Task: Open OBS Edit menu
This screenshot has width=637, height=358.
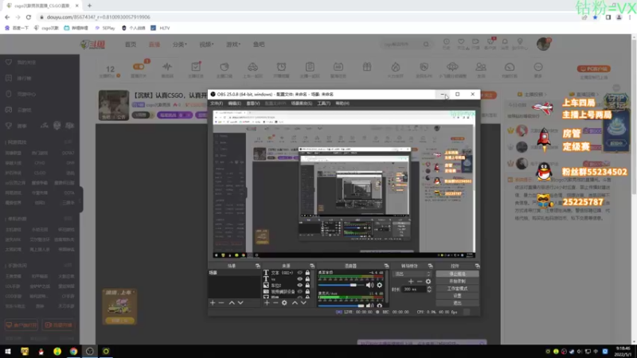Action: [x=234, y=103]
